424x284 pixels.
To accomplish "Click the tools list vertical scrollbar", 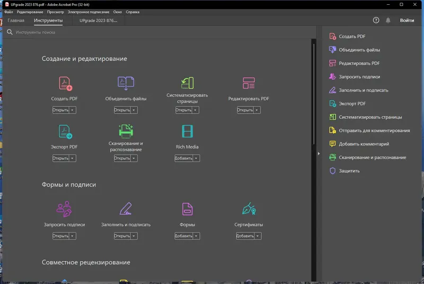I will point(314,94).
